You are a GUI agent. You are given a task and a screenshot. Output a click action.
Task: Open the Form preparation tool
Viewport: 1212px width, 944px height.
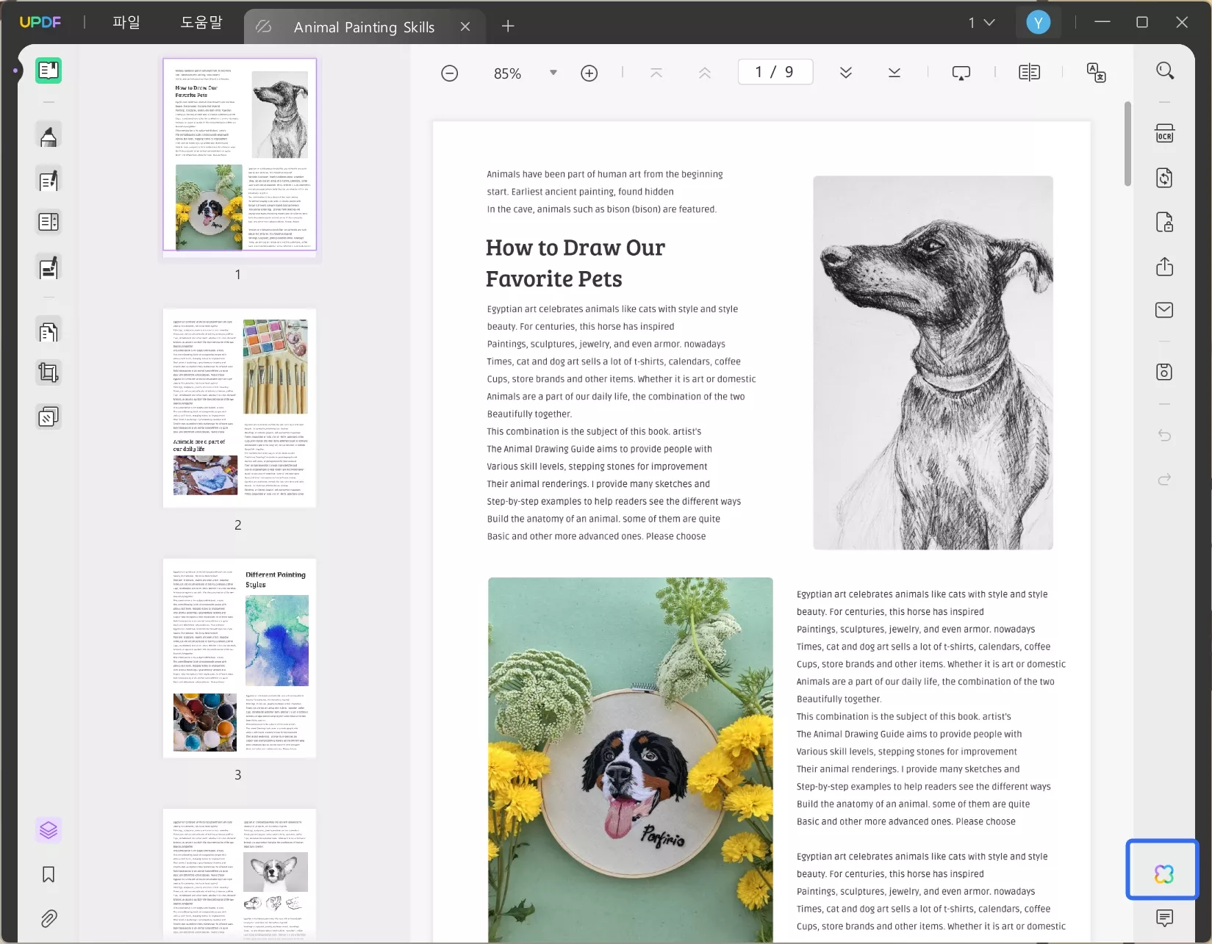(x=49, y=222)
